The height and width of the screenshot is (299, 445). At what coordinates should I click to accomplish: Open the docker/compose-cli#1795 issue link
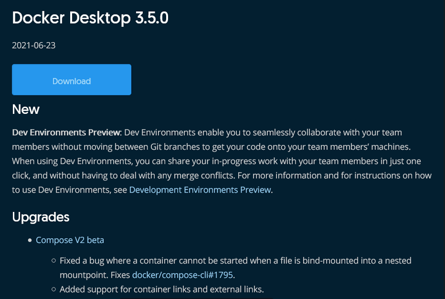pos(183,274)
